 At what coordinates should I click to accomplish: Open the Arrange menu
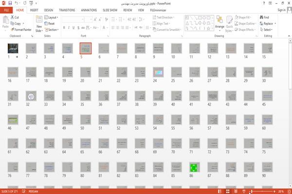pyautogui.click(x=219, y=24)
